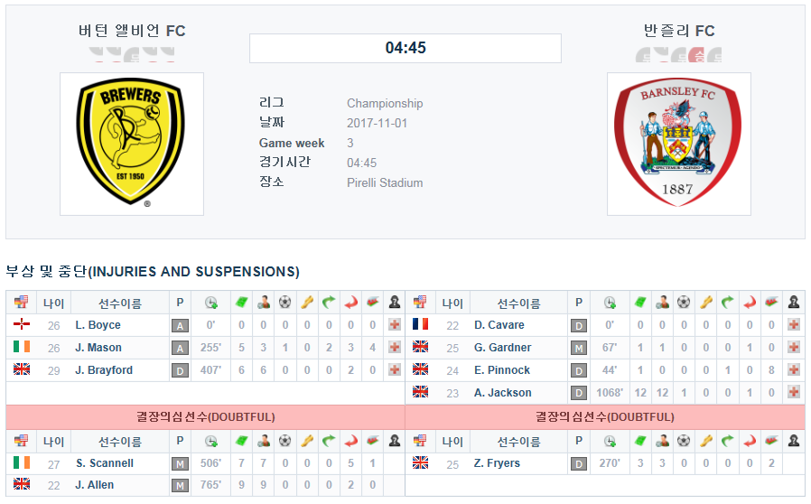Click the left DOUBTFUL section header

(205, 417)
